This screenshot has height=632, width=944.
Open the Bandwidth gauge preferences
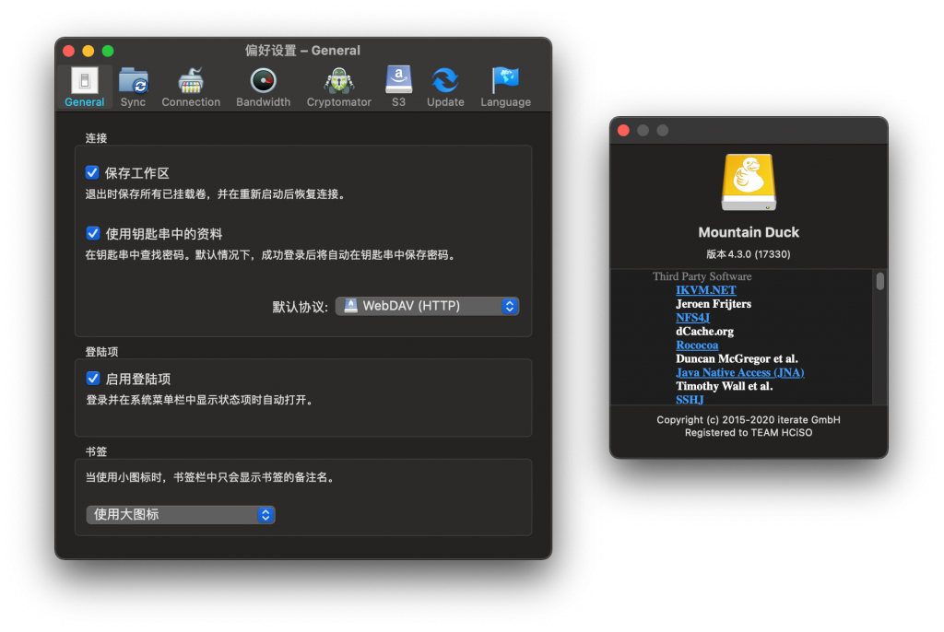point(263,87)
